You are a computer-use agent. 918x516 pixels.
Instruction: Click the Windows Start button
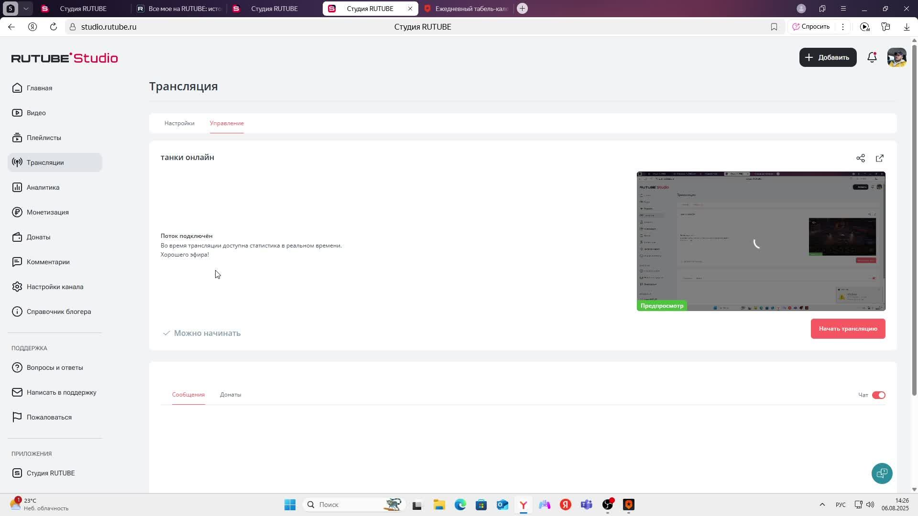point(290,505)
